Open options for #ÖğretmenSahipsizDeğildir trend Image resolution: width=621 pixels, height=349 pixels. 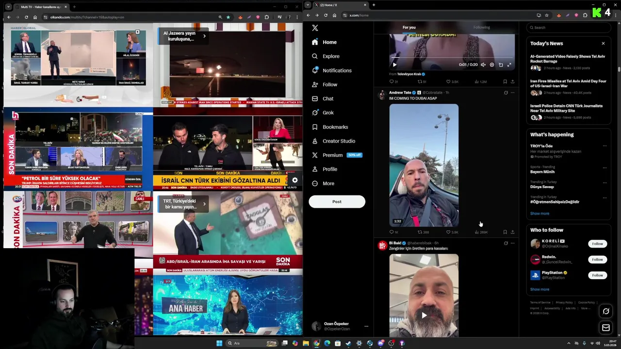point(605,198)
